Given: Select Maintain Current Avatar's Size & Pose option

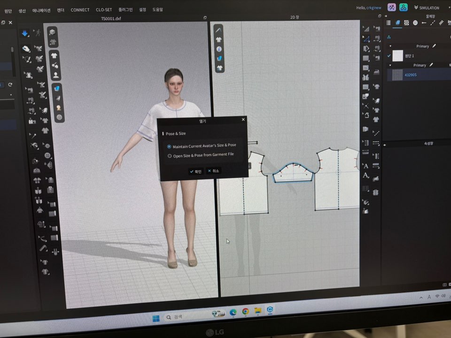Looking at the screenshot, I should click(169, 146).
